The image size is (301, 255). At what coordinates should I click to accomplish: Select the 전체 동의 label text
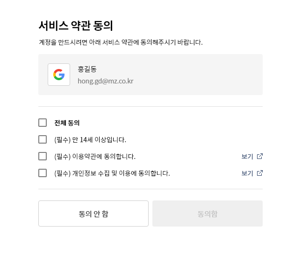click(67, 123)
